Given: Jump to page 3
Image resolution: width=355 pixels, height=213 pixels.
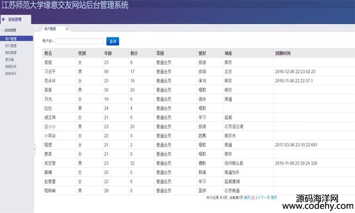Looking at the screenshot, I should coord(259,198).
